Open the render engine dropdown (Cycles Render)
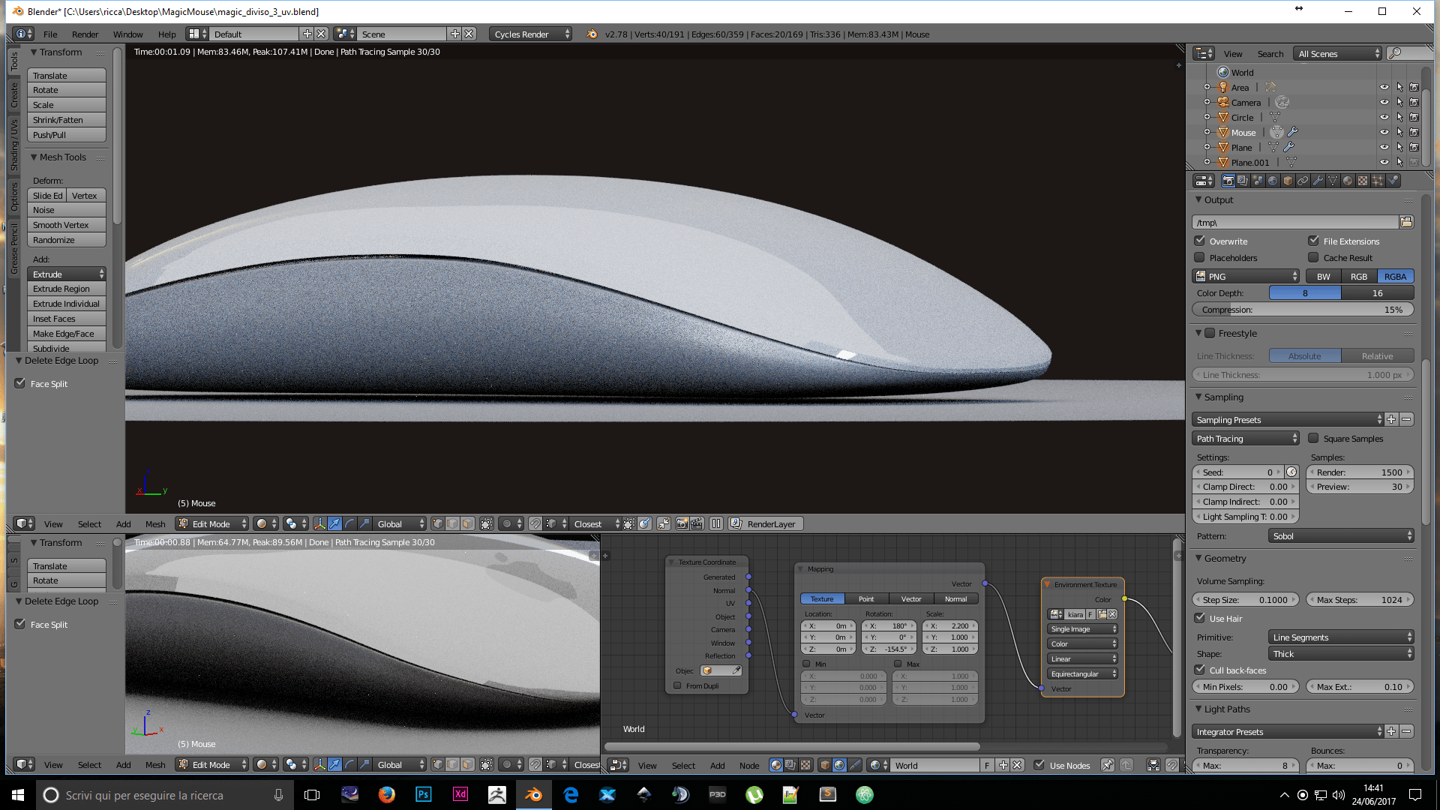Screen dimensions: 1440x810 tap(530, 34)
